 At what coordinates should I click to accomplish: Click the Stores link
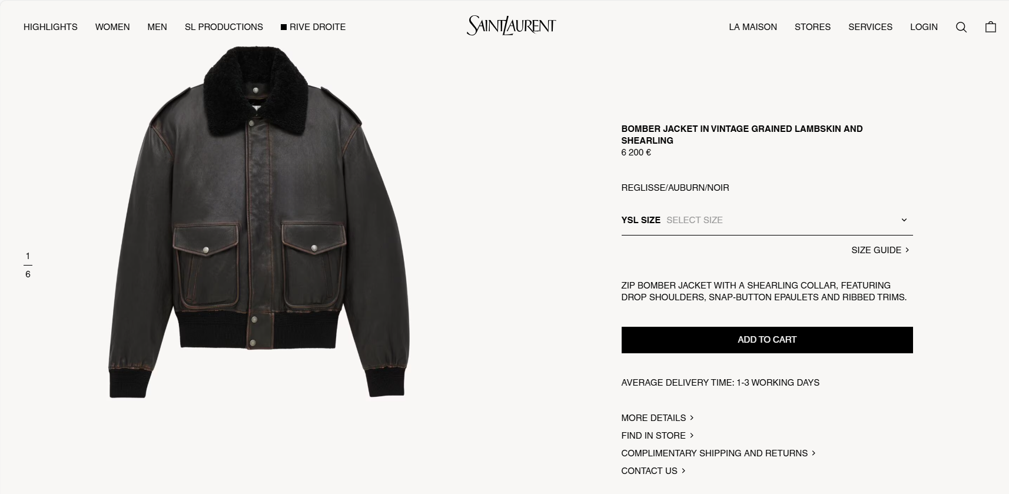(812, 27)
